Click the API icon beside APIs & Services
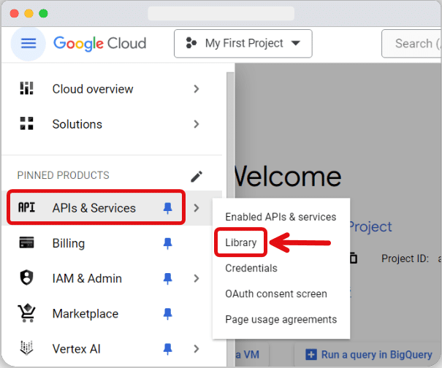Viewport: 442px width, 368px height. coord(26,207)
